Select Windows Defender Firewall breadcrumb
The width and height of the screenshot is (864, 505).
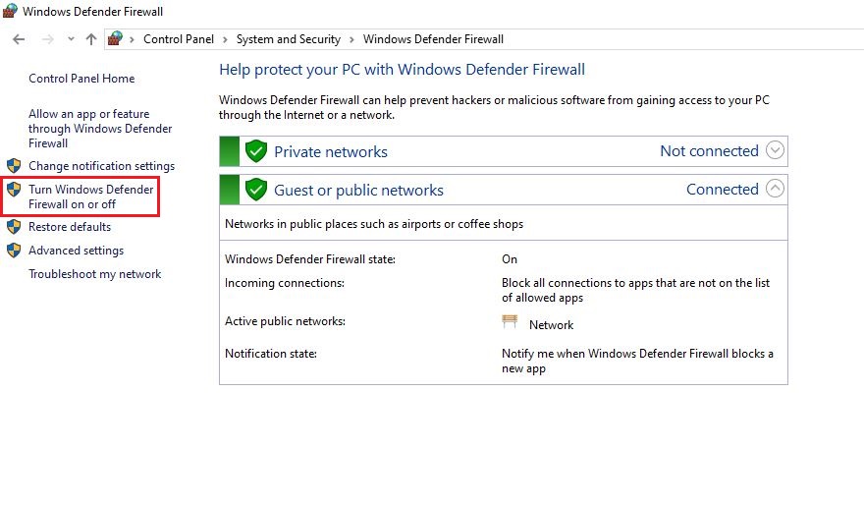(433, 39)
